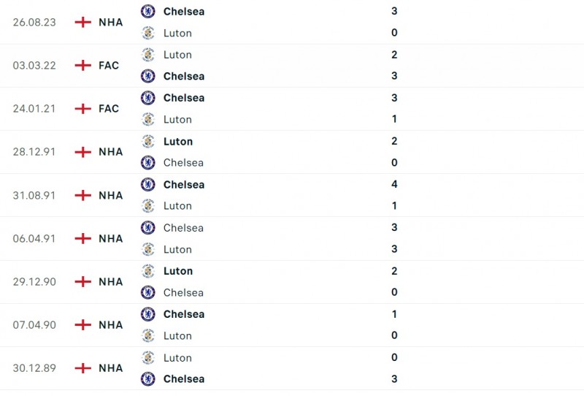Click England flag in the 07.04.90 row
The width and height of the screenshot is (584, 396).
83,324
